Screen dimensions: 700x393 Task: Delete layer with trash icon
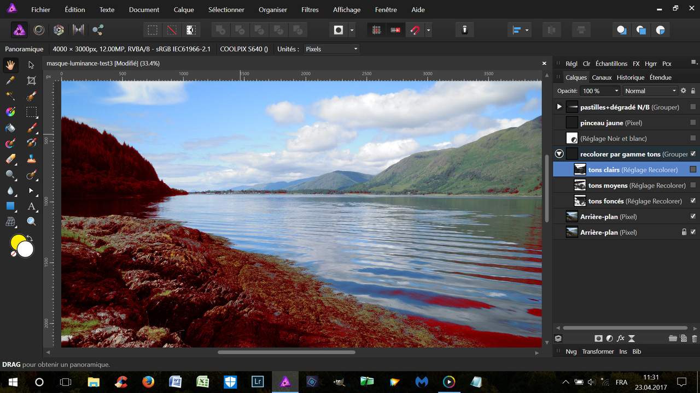click(695, 338)
